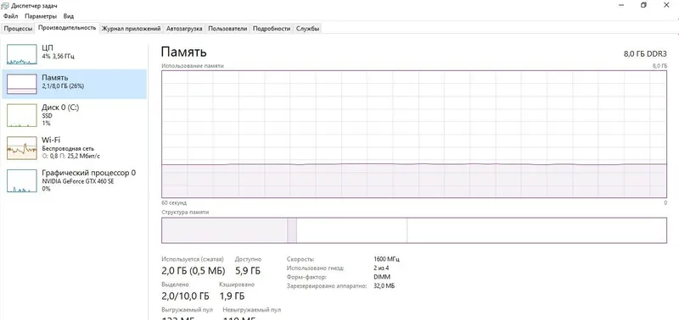679x320 pixels.
Task: Click the Выделено value 2,0/10,0 ГБ
Action: coord(185,296)
